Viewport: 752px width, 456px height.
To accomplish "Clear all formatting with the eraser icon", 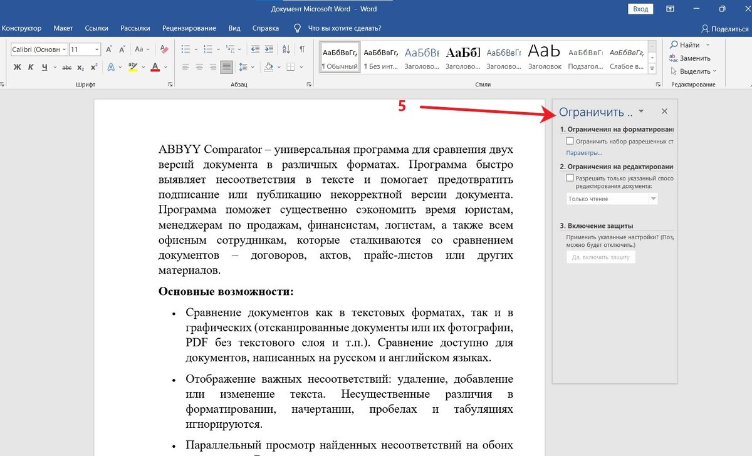I will click(x=164, y=49).
